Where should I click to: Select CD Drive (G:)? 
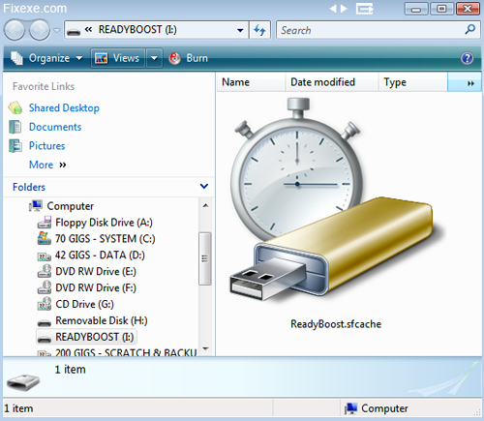click(85, 304)
